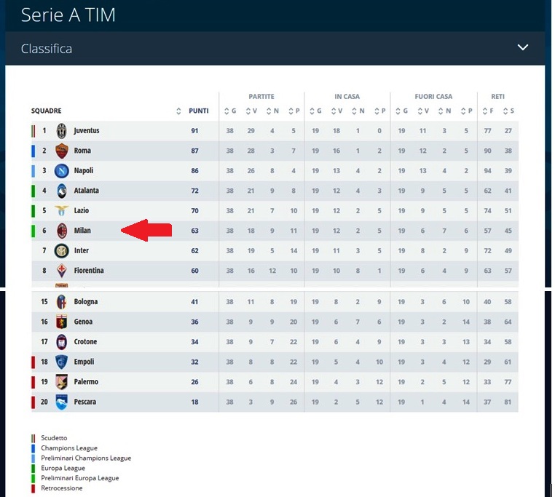Click the Fiorentina club crest
This screenshot has height=497, width=555.
(62, 271)
